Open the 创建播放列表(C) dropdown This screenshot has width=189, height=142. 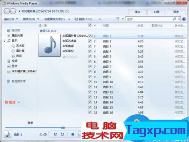[x=57, y=19]
